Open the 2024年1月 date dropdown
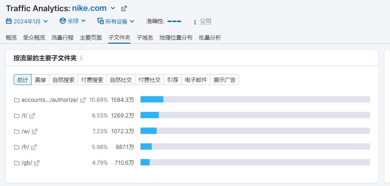Image resolution: width=390 pixels, height=186 pixels. tap(27, 21)
